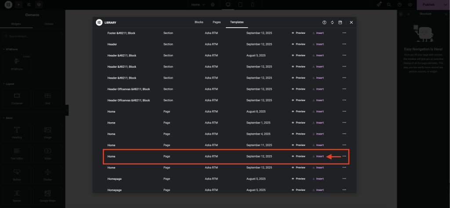Image resolution: width=450 pixels, height=208 pixels.
Task: Click the Sync Library refresh icon
Action: [x=332, y=22]
